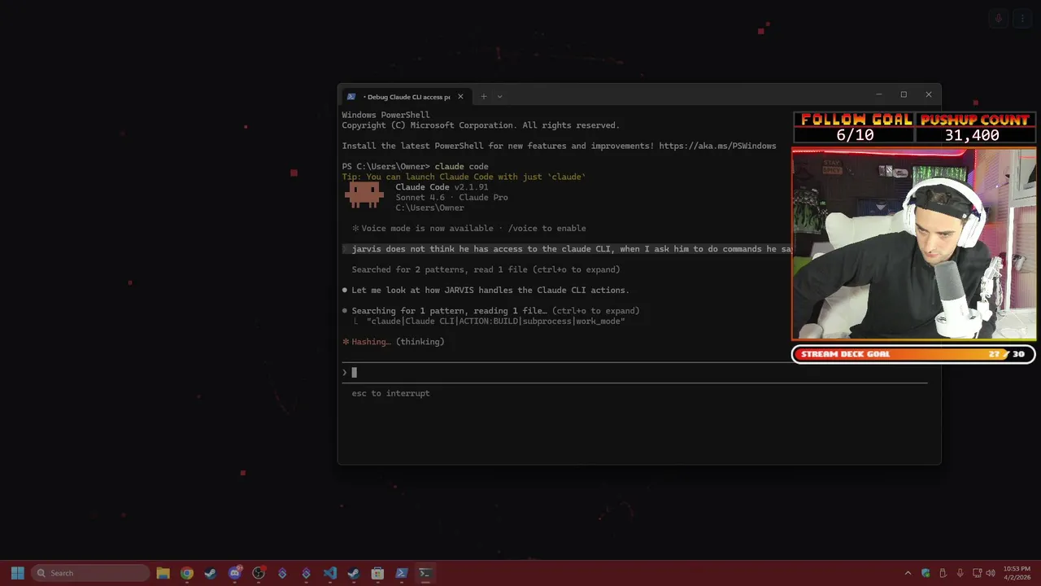
Task: Click the Claude Code pixel mascot logo
Action: [364, 195]
